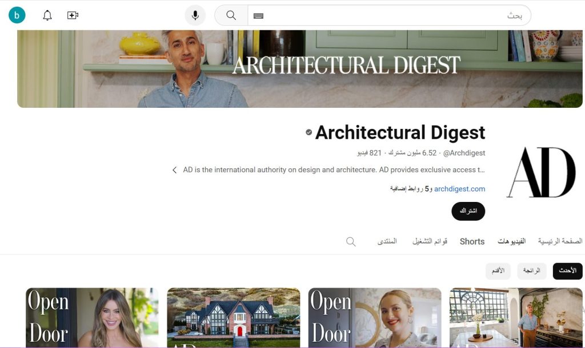Open the on-screen keyboard icon
The width and height of the screenshot is (585, 348).
[258, 16]
